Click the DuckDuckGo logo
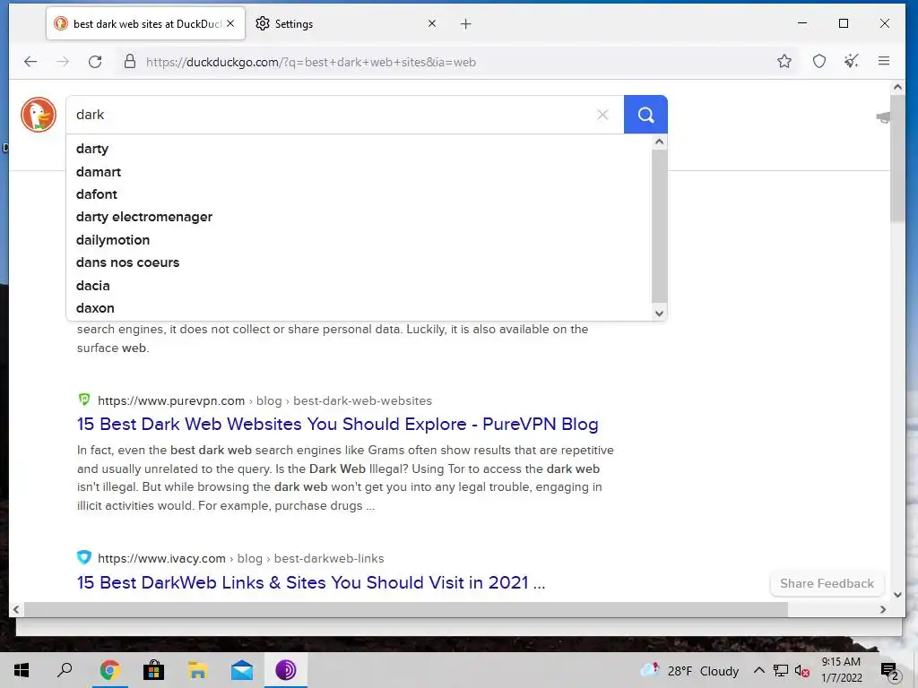Screen dimensions: 918x688 [39, 115]
